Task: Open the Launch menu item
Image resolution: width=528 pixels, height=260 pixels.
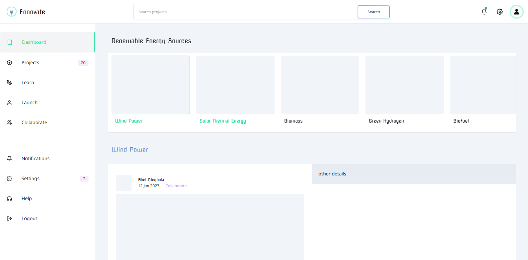Action: click(x=29, y=103)
